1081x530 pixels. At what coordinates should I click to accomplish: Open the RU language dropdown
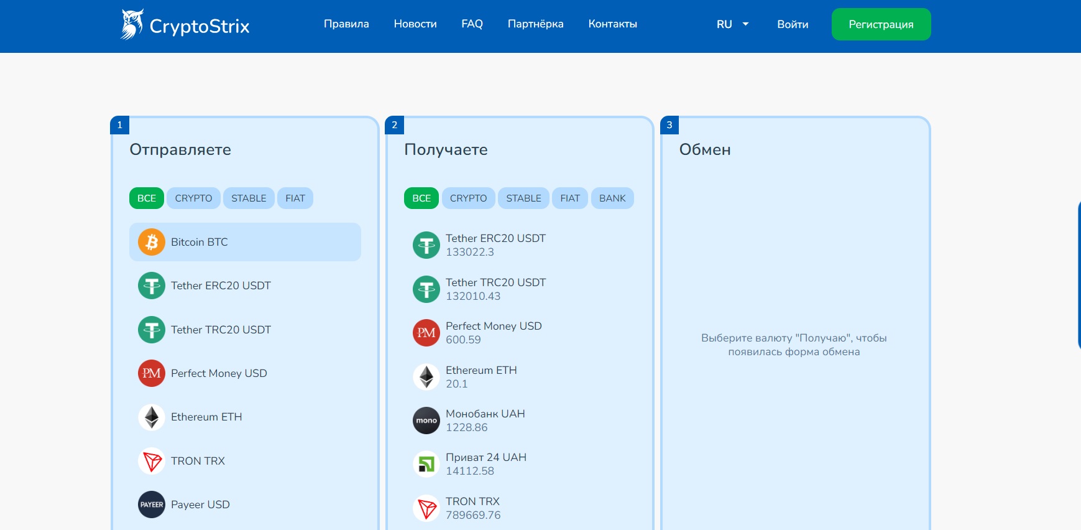[x=732, y=24]
